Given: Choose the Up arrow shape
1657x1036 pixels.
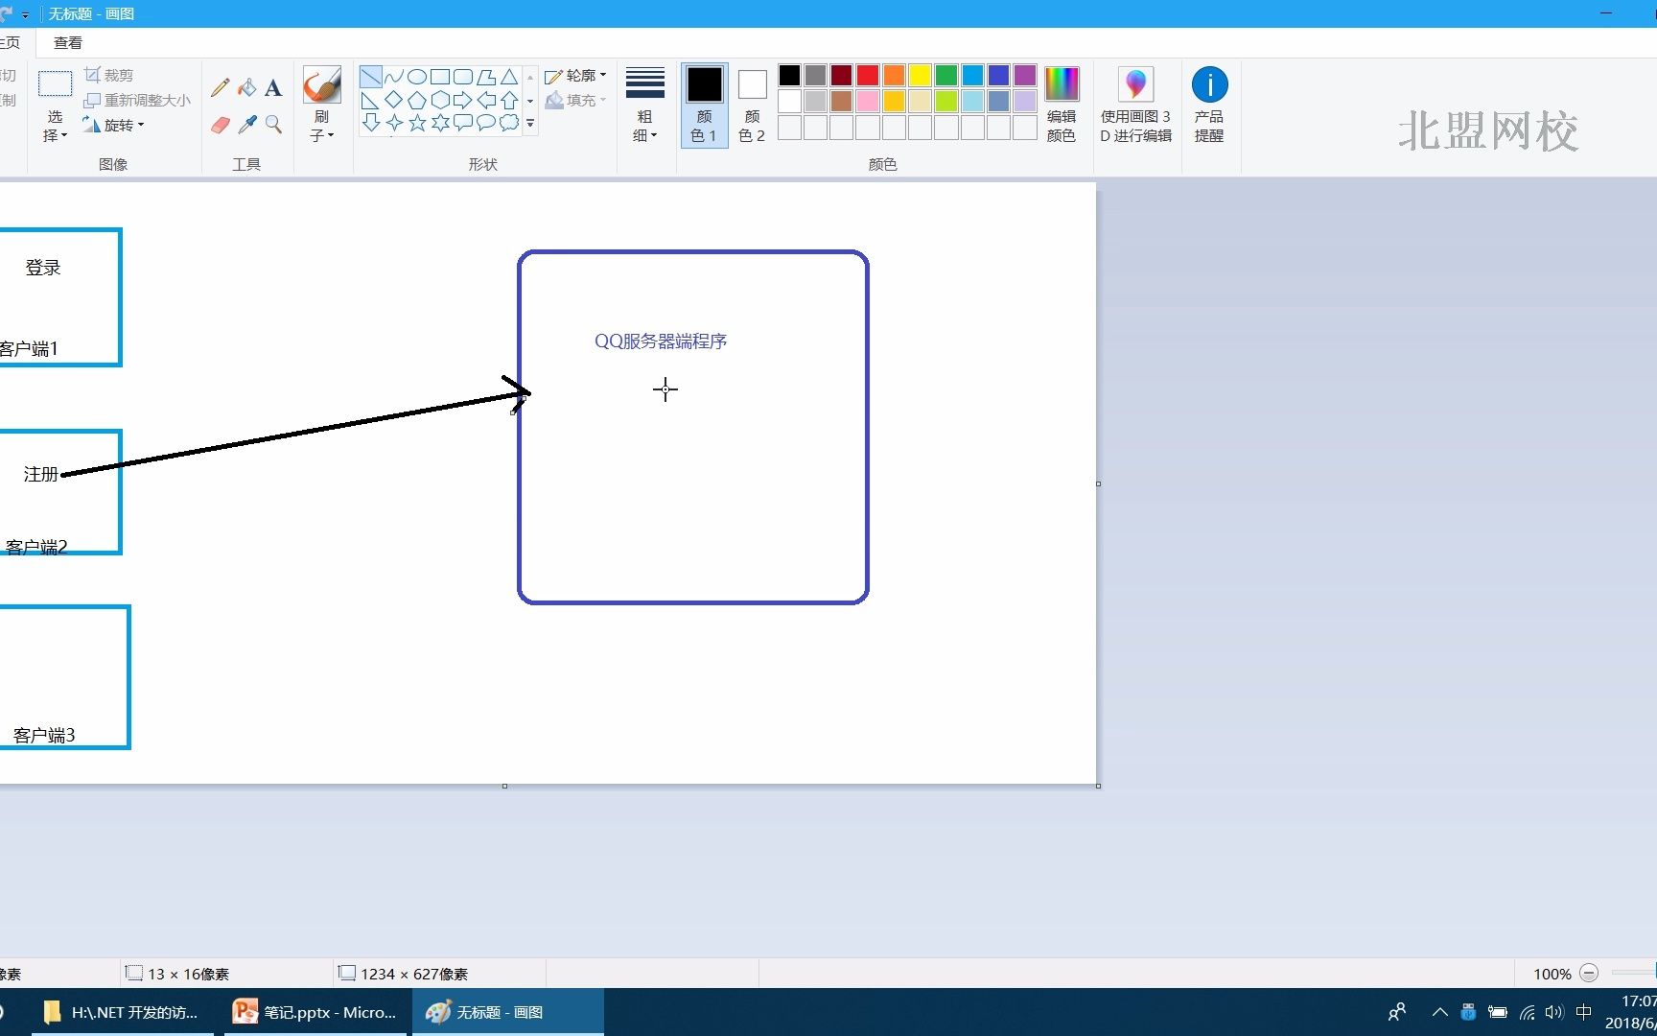Looking at the screenshot, I should (509, 100).
